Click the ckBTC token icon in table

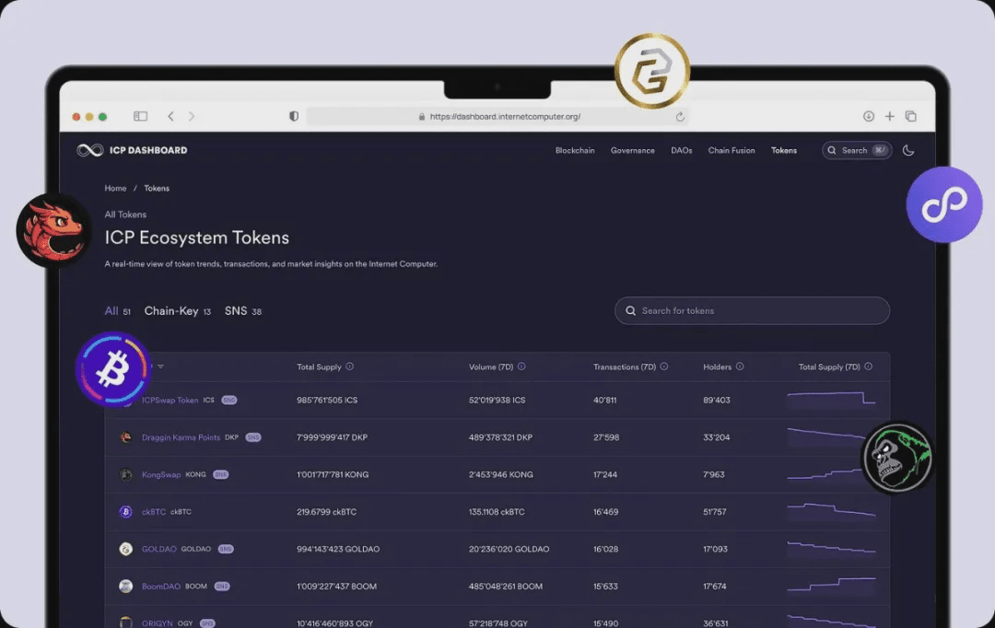tap(125, 512)
